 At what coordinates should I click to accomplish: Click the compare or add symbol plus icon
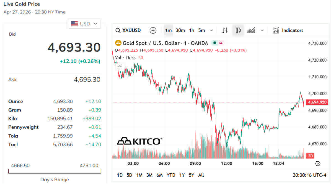click(x=153, y=30)
